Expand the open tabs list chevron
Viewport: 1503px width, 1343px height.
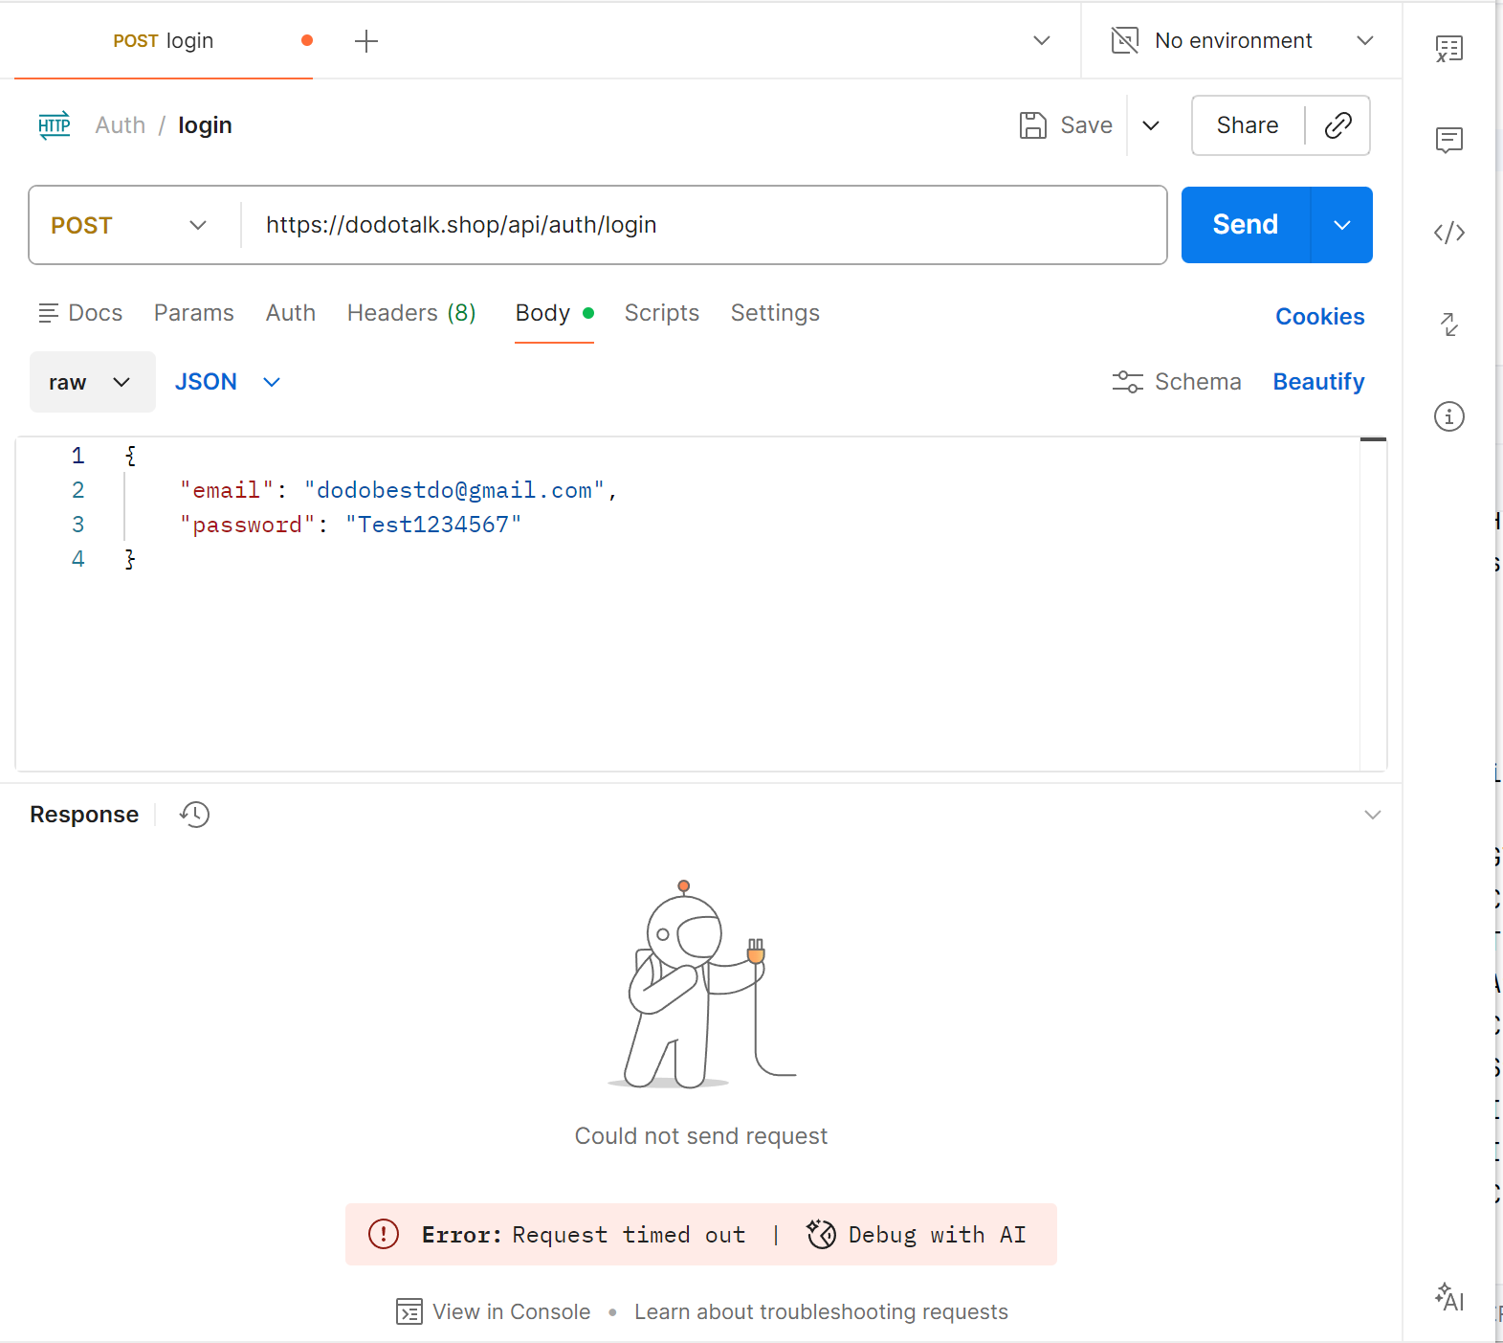tap(1042, 40)
